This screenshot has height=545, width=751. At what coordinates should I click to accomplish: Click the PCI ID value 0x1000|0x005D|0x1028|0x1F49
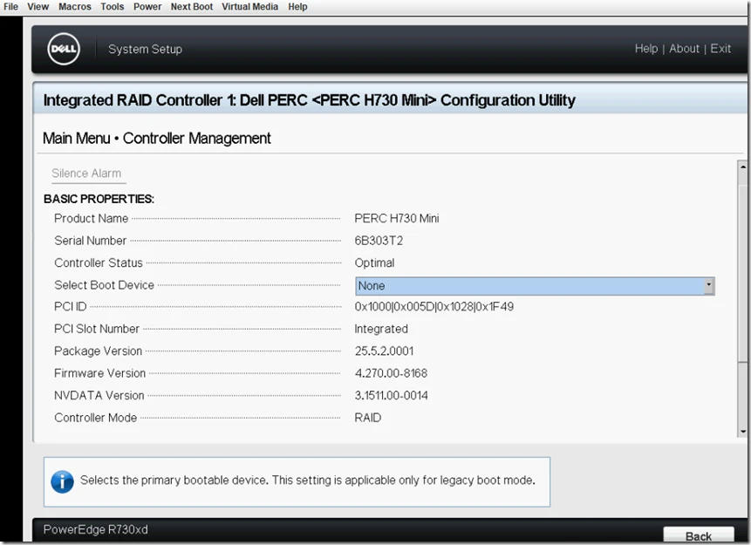434,306
